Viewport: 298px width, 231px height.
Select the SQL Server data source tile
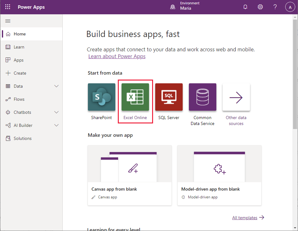[169, 97]
